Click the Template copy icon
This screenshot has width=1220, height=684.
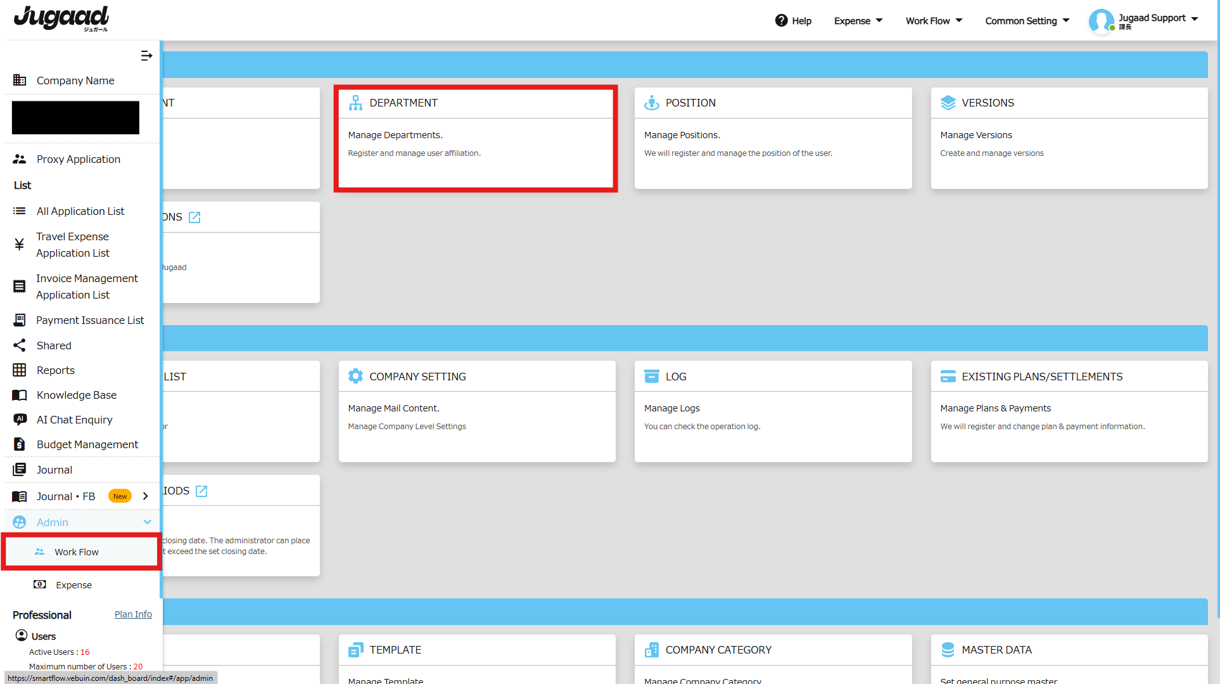(x=355, y=650)
